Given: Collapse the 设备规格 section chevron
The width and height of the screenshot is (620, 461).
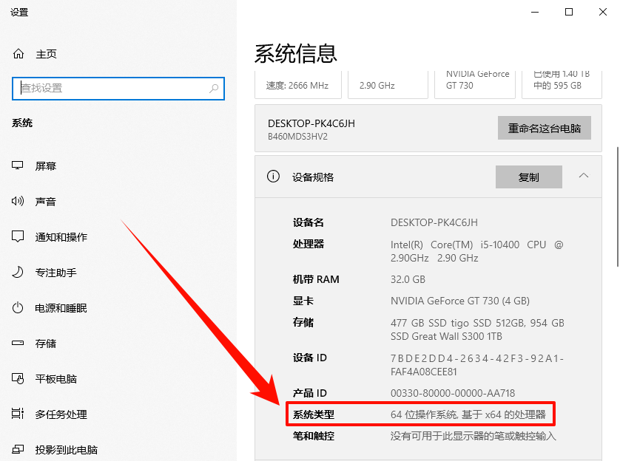Looking at the screenshot, I should [584, 176].
